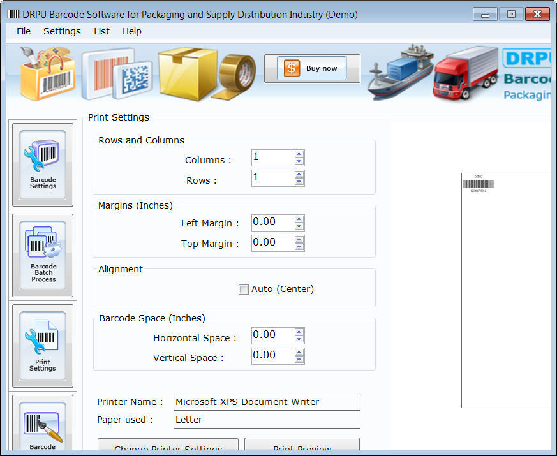The height and width of the screenshot is (456, 557).
Task: Decrease Vertical Space with down arrow
Action: coord(299,360)
